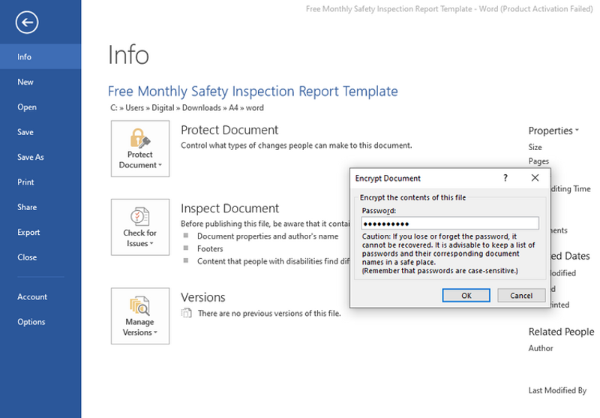Confirm the password with the OK button
Viewport: 600px width, 418px height.
tap(466, 295)
